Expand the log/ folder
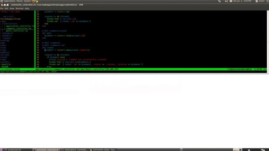The height and width of the screenshot is (151, 269). tap(3, 50)
